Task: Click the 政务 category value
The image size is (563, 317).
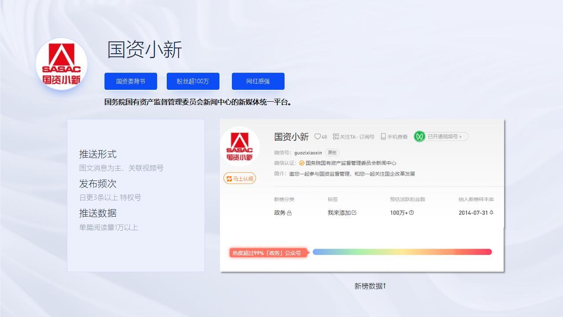Action: [x=280, y=213]
